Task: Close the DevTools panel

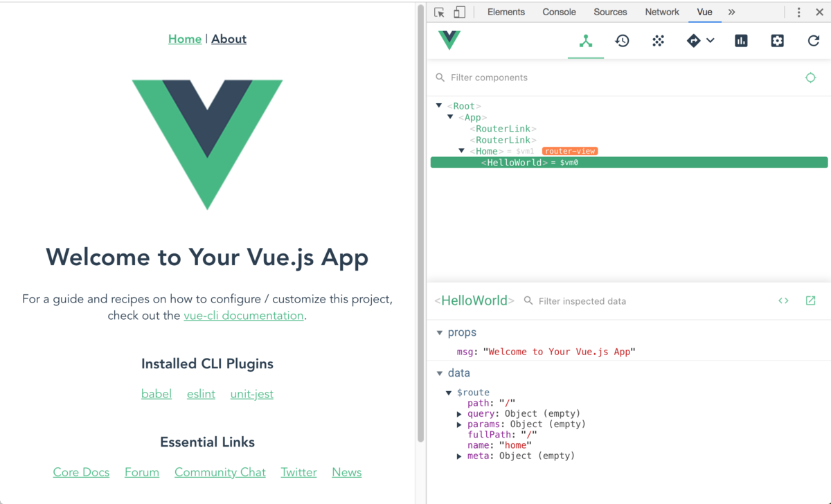Action: click(x=819, y=12)
